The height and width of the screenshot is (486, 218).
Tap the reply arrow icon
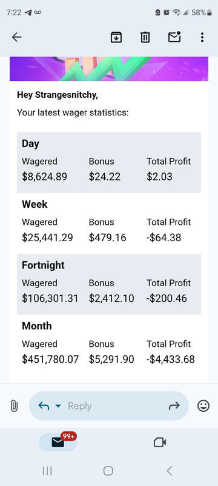44,406
